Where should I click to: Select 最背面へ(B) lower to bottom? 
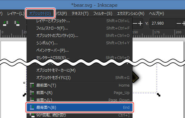pyautogui.click(x=80, y=108)
